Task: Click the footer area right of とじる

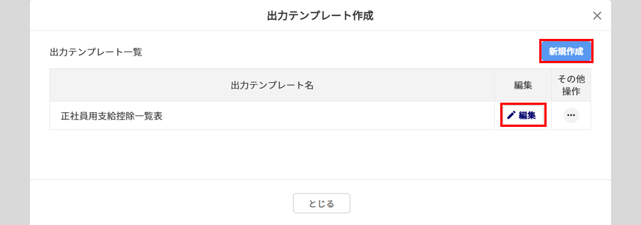Action: tap(480, 202)
